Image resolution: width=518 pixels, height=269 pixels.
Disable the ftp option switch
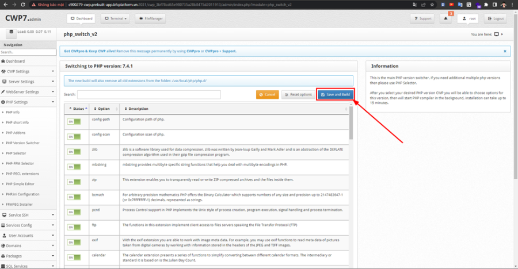(x=74, y=227)
